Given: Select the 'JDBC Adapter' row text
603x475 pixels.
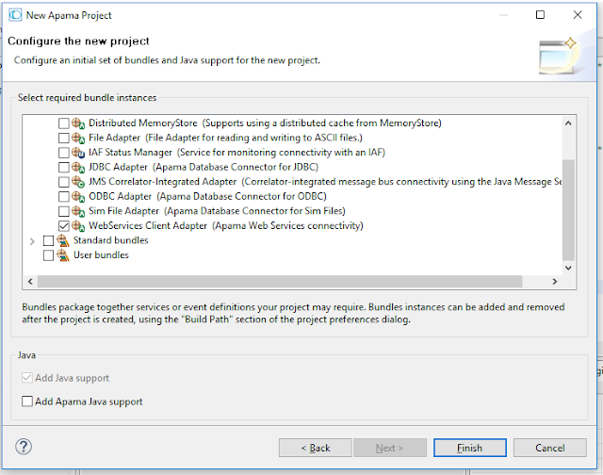Looking at the screenshot, I should [204, 168].
